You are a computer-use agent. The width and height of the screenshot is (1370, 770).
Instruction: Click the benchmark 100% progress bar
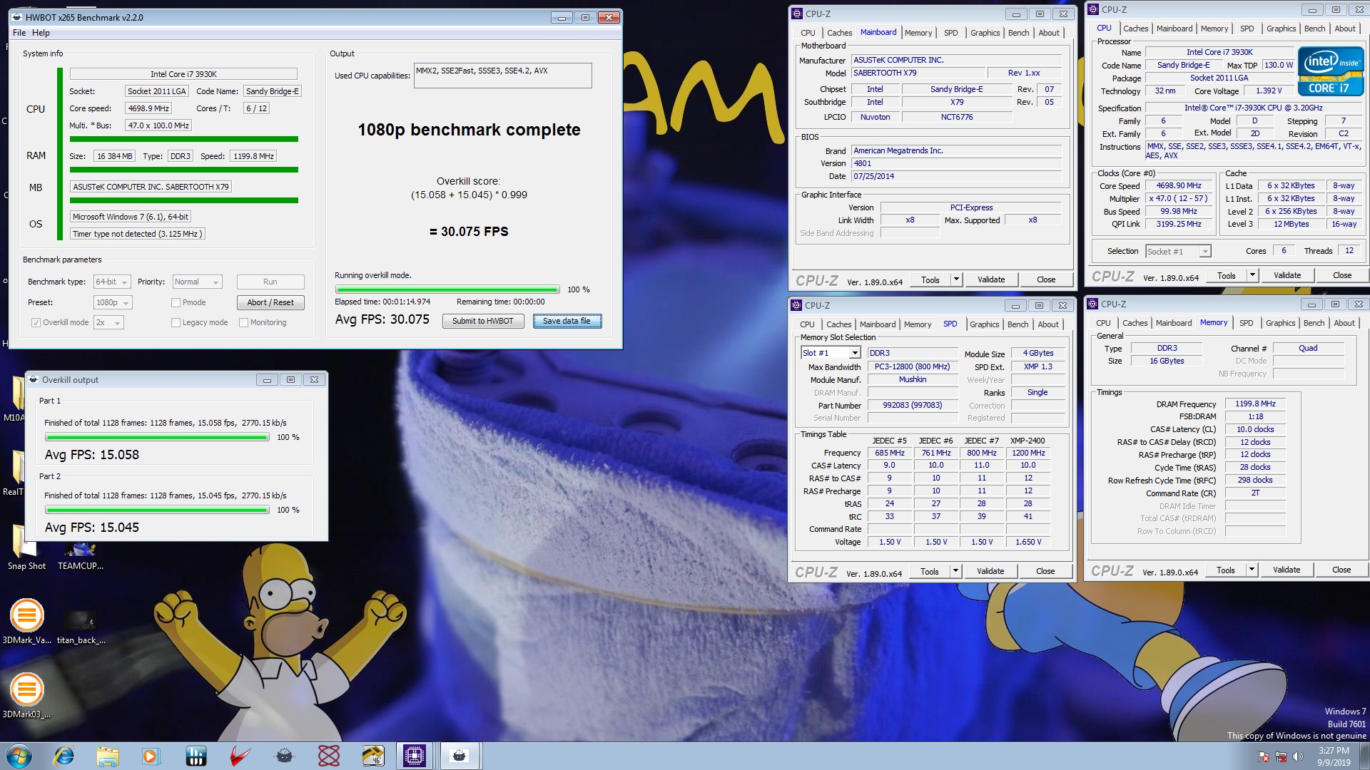point(447,289)
